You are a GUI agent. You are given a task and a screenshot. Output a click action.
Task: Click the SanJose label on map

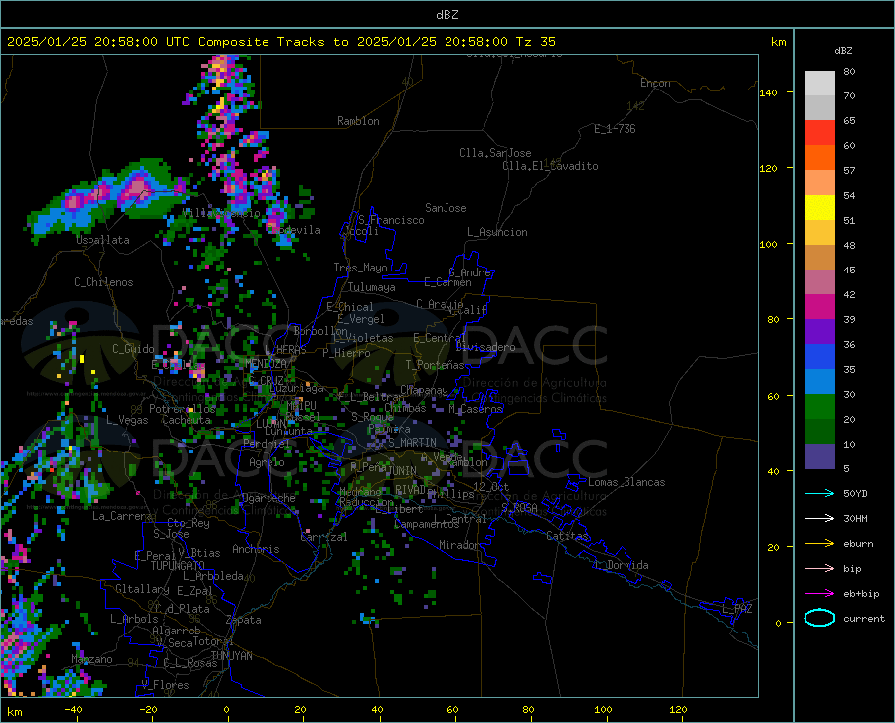click(x=446, y=208)
